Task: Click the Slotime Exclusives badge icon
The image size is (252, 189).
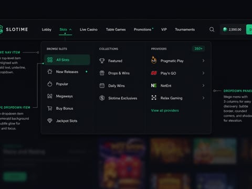Action: pyautogui.click(x=102, y=98)
